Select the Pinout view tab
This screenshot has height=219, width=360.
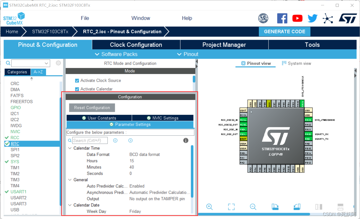point(256,63)
